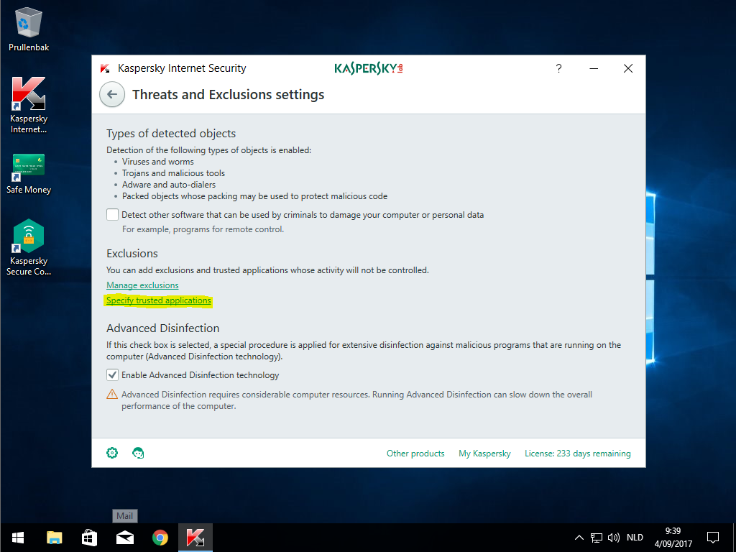Open the Action Center notifications icon
This screenshot has width=736, height=552.
pyautogui.click(x=713, y=538)
